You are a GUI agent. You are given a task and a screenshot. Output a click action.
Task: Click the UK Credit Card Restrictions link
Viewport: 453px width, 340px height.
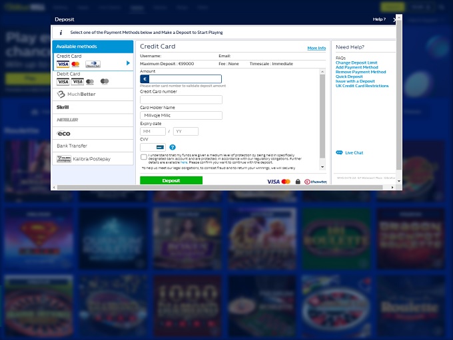tap(362, 86)
